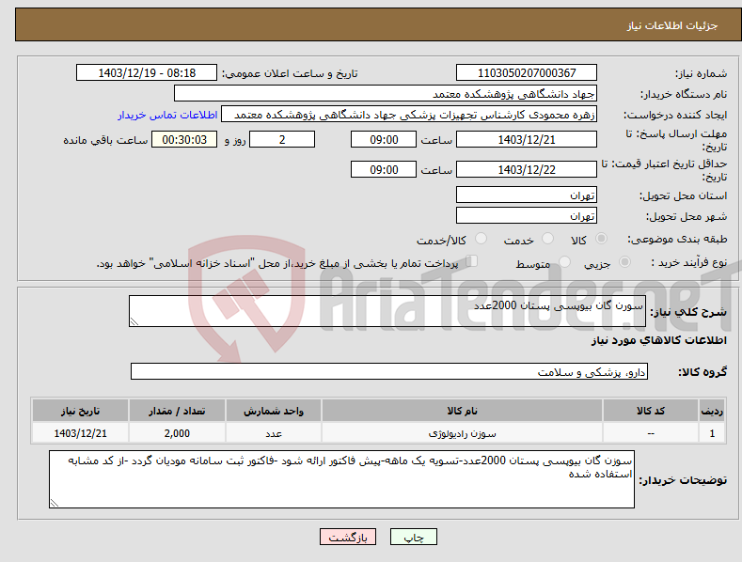This screenshot has height=562, width=742.
Task: Click the buyer notes text area
Action: click(341, 479)
